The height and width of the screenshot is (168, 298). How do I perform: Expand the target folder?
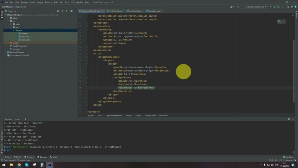[x=8, y=43]
